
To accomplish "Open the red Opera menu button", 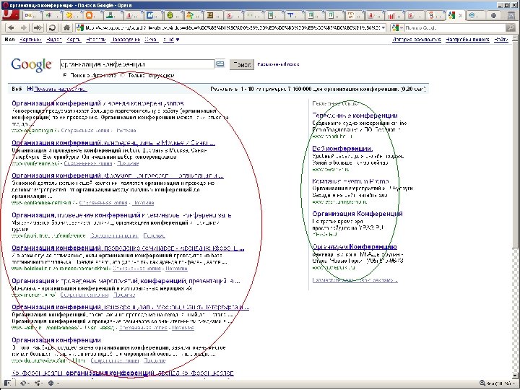I will tap(10, 14).
